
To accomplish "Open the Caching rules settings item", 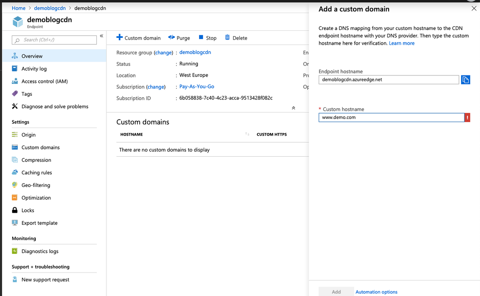I will [x=54, y=172].
